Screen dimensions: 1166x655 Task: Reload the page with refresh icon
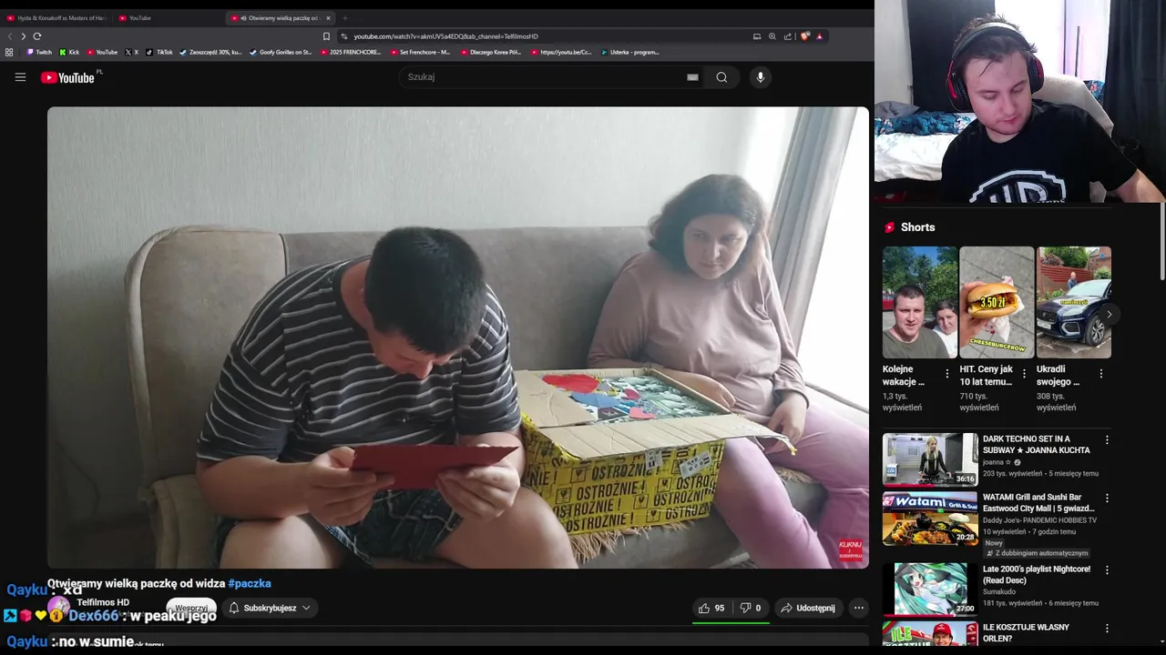point(37,36)
